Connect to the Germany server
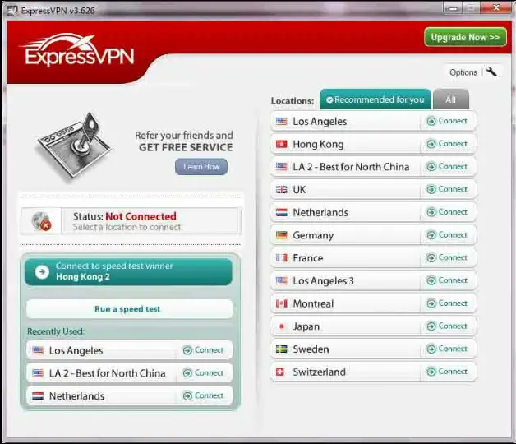 click(447, 235)
